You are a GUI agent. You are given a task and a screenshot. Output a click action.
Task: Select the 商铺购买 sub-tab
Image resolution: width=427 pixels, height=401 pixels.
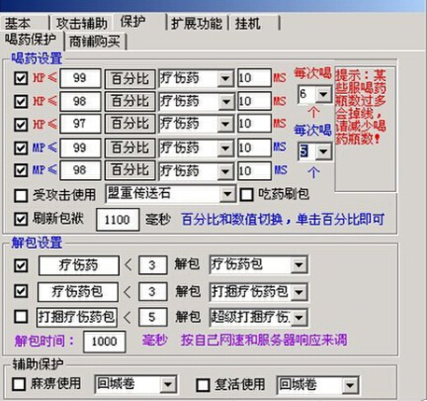95,42
